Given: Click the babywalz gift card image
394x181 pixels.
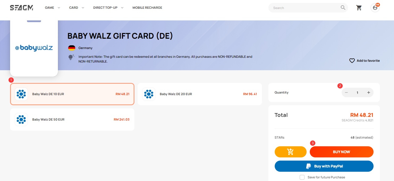Looking at the screenshot, I should click(34, 48).
